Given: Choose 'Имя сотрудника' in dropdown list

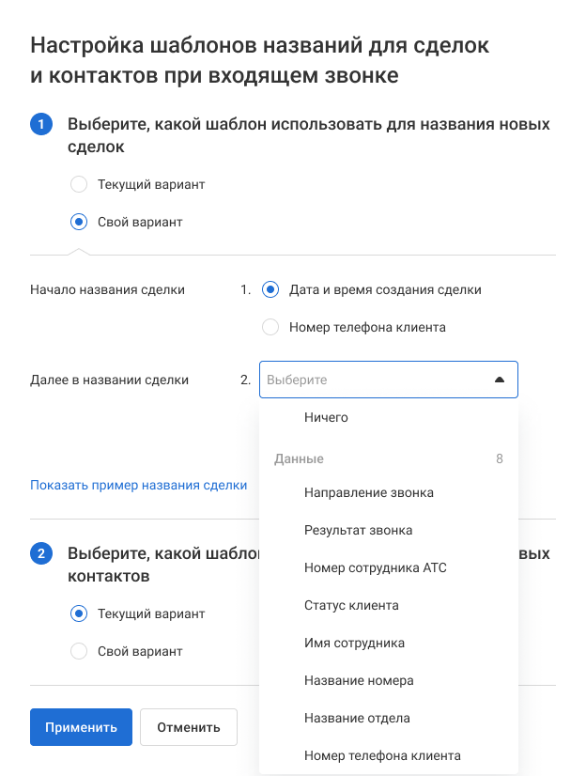Looking at the screenshot, I should [354, 643].
